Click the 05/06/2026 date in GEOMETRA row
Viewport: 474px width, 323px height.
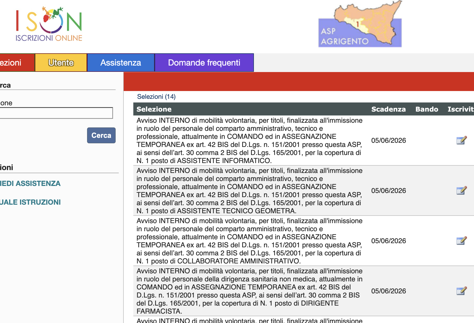(x=389, y=191)
